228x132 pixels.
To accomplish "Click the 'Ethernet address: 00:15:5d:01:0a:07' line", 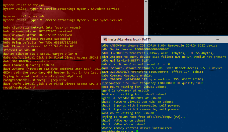I will pyautogui.click(x=38, y=46).
